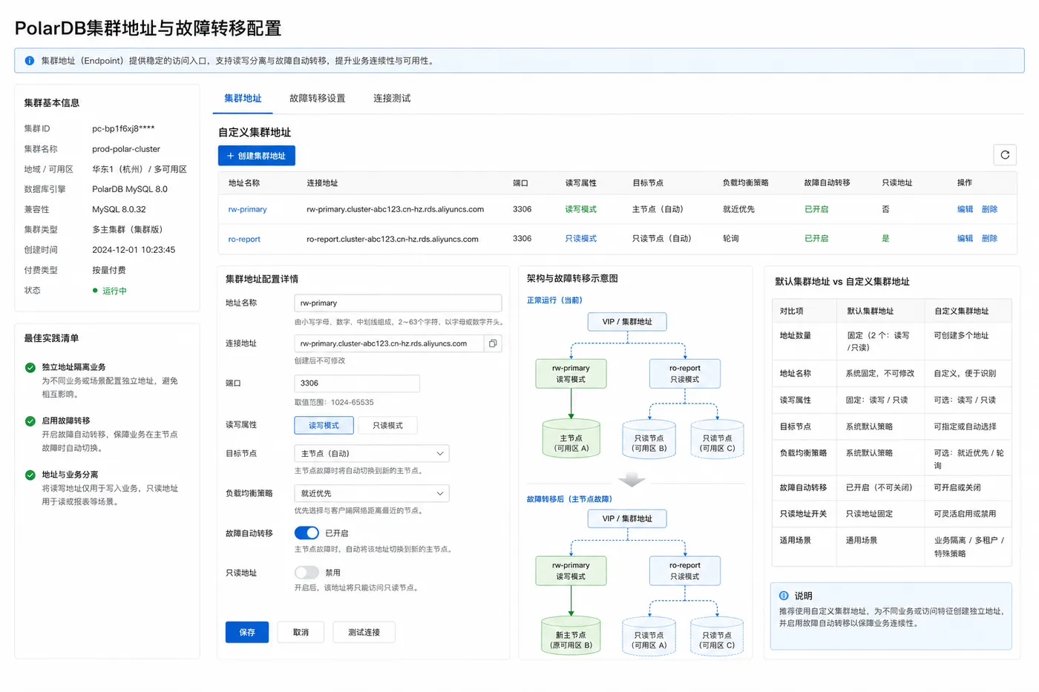Click 已开启 status in ro-report row

pos(816,238)
